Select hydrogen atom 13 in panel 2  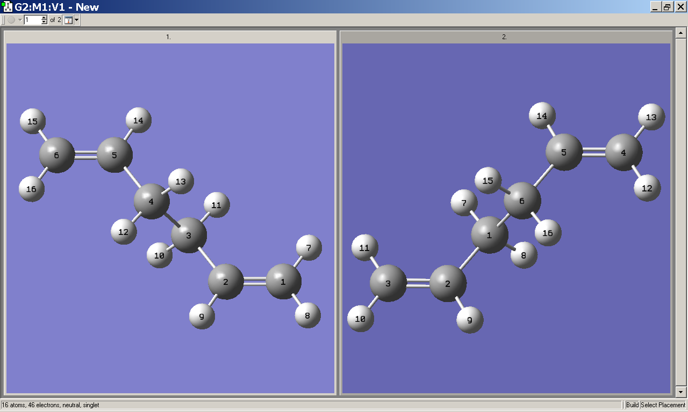tap(651, 117)
